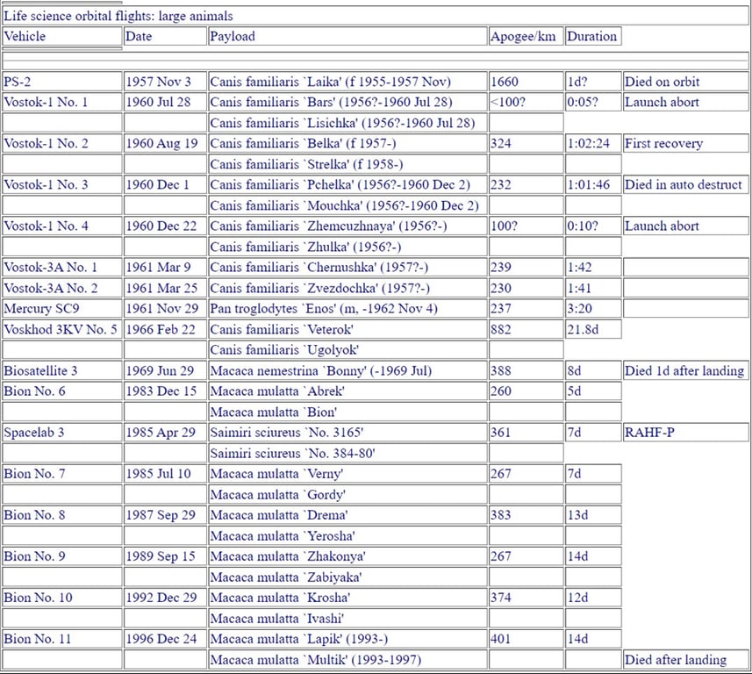Click the Duration column header
The width and height of the screenshot is (752, 674).
593,36
